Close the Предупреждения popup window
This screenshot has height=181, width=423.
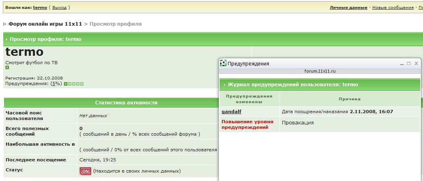tap(416, 63)
